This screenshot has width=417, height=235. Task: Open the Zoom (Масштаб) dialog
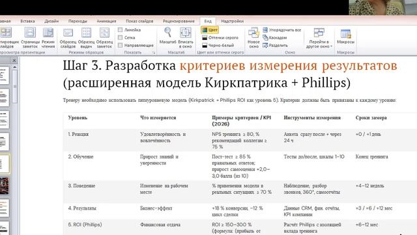(168, 35)
